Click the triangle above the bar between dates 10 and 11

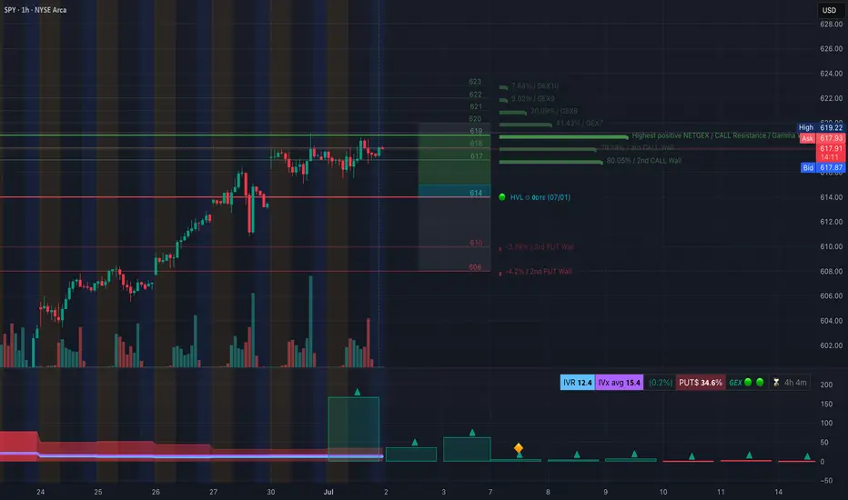692,456
